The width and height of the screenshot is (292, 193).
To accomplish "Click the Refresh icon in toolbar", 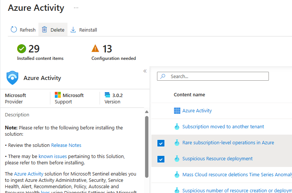I will pyautogui.click(x=14, y=30).
